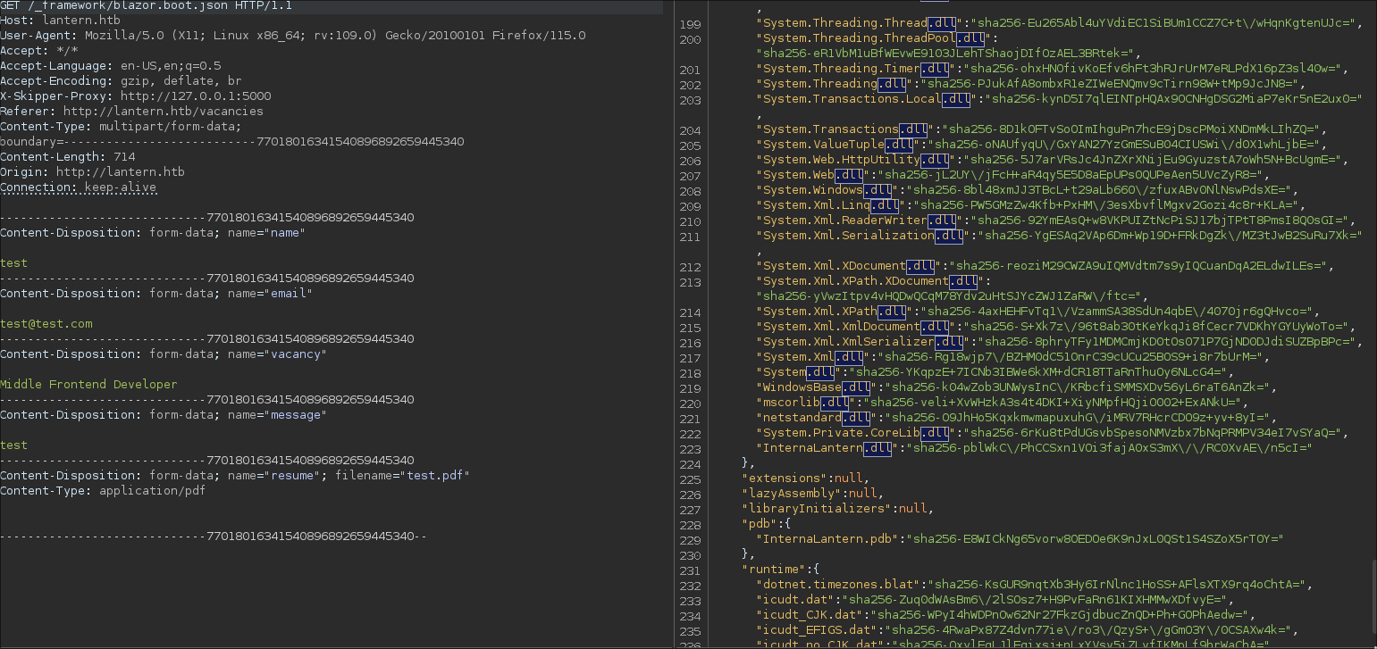
Task: Select the X-Skipper-Proxy header line
Action: click(x=136, y=96)
